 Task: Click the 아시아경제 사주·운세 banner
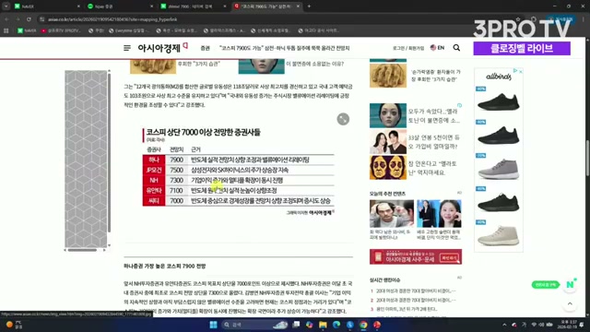point(416,256)
